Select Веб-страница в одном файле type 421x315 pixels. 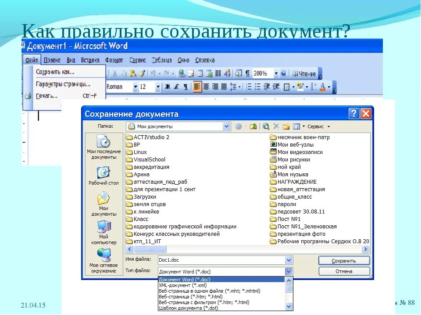pyautogui.click(x=221, y=291)
